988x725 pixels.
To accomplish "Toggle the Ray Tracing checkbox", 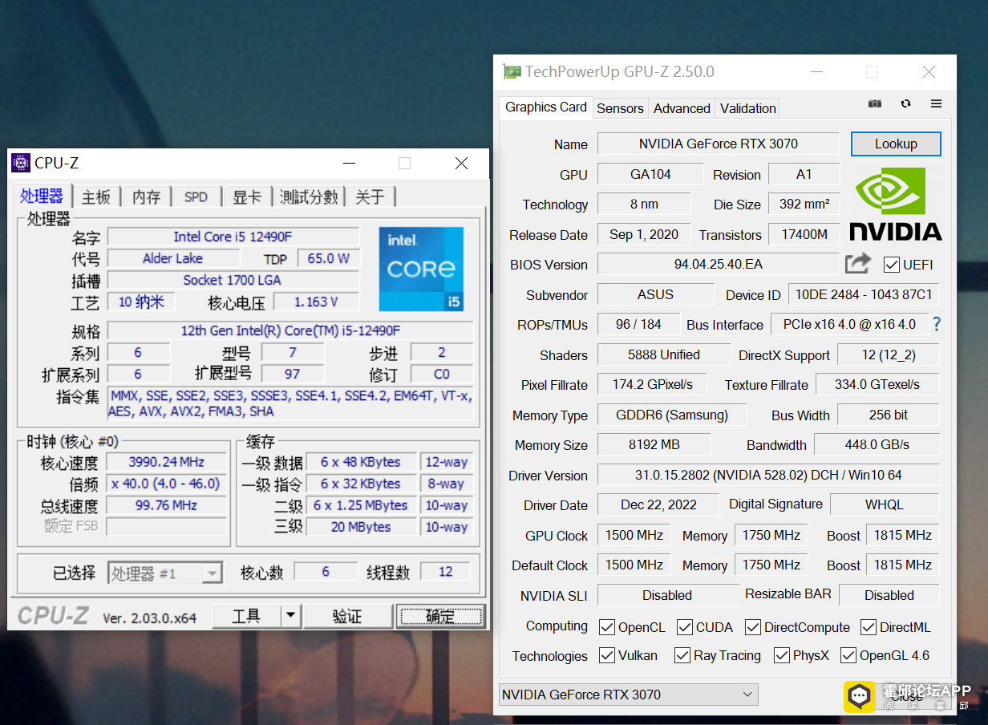I will coord(682,655).
